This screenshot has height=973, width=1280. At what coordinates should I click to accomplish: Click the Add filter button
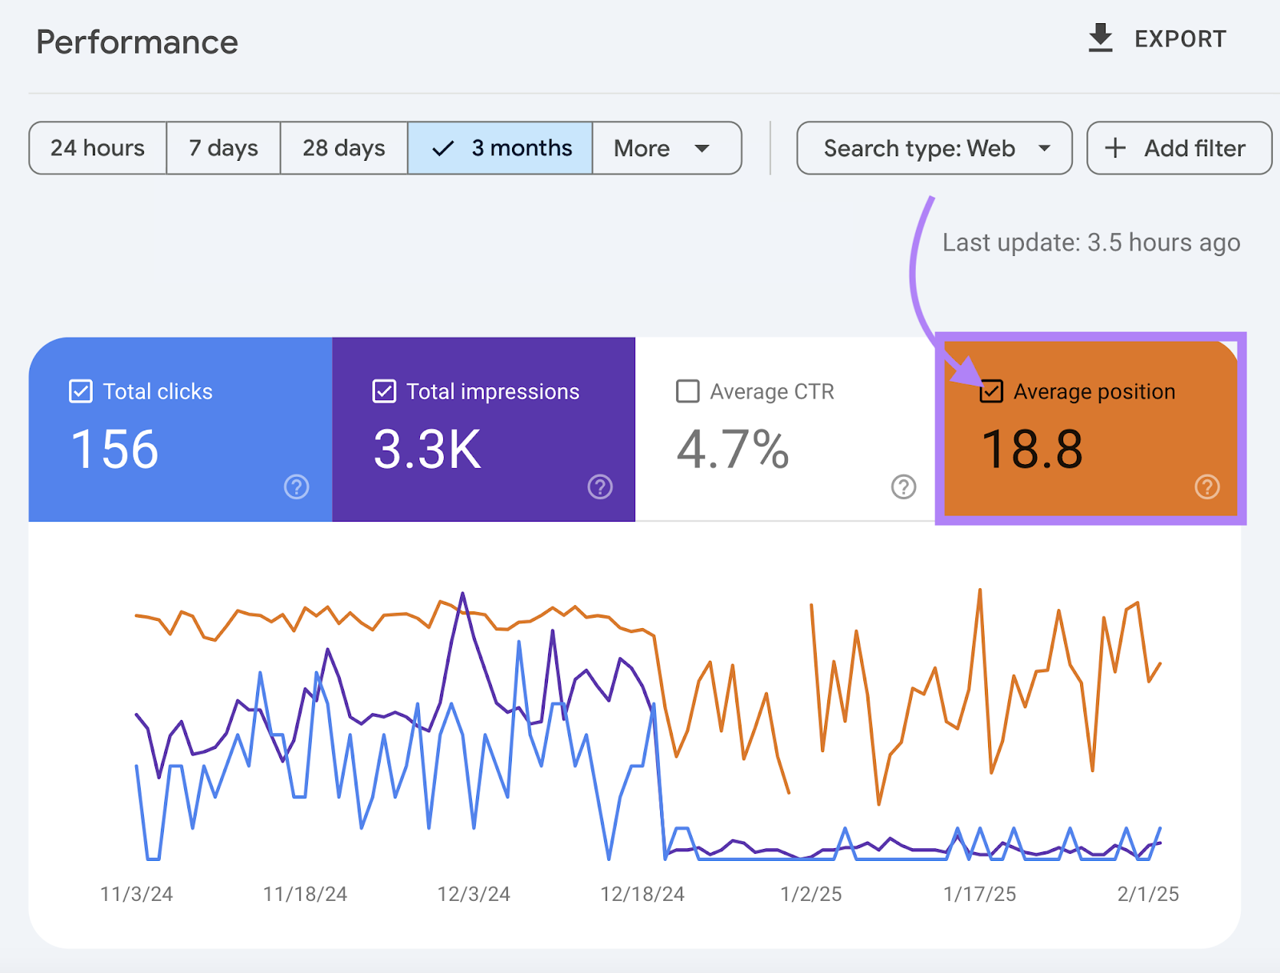[x=1178, y=148]
